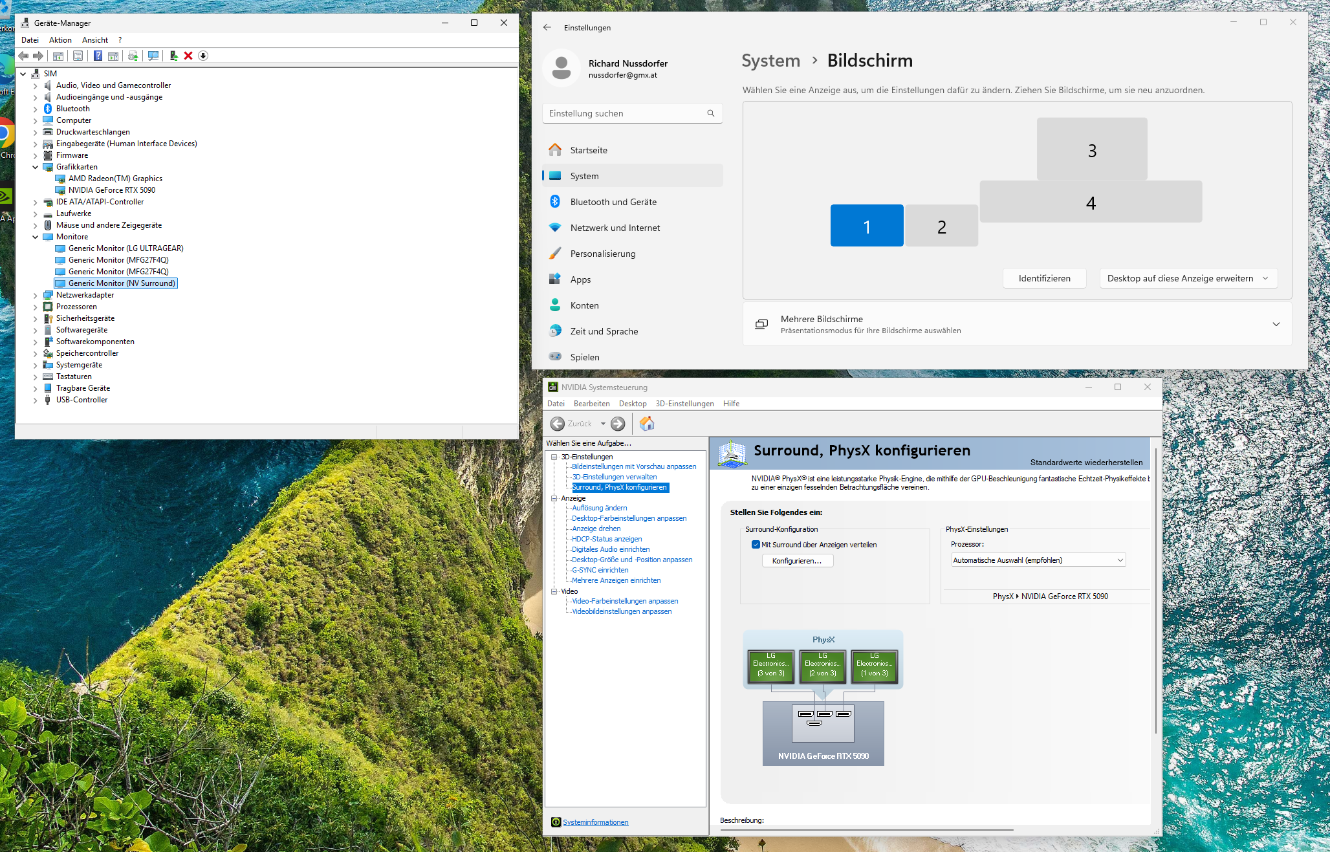Viewport: 1330px width, 852px height.
Task: Click the scan for hardware changes toolbar icon
Action: [153, 56]
